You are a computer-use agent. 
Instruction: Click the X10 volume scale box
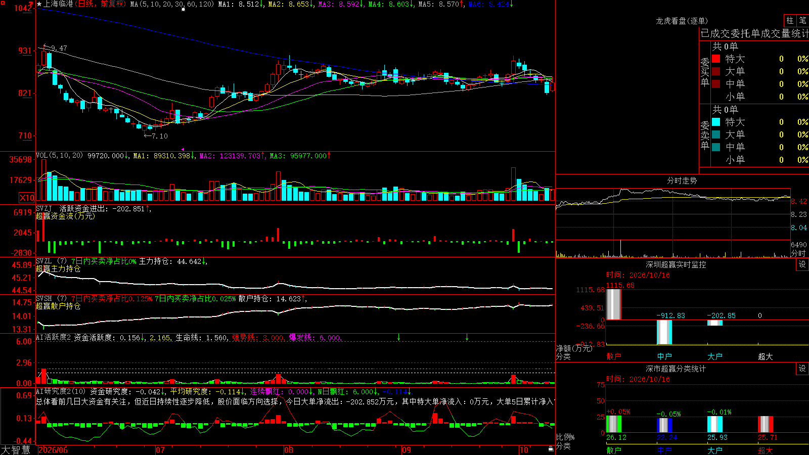(27, 198)
